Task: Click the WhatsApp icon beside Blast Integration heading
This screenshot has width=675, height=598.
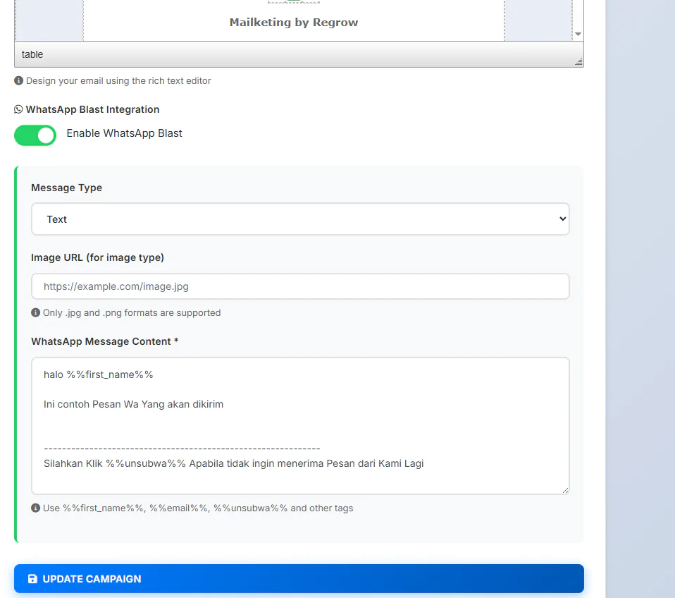Action: click(x=18, y=109)
